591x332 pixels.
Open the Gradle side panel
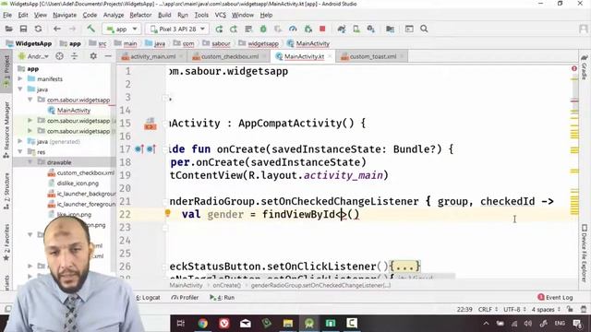coord(585,67)
